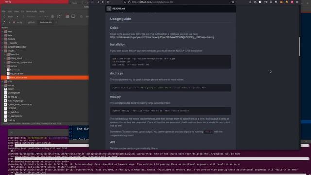Image resolution: width=311 pixels, height=175 pixels.
Task: Click the GitHub extension icon in browser toolbar
Action: pos(266,2)
